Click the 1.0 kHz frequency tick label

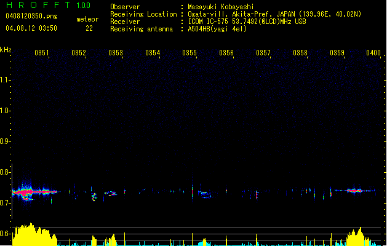[x=5, y=111]
